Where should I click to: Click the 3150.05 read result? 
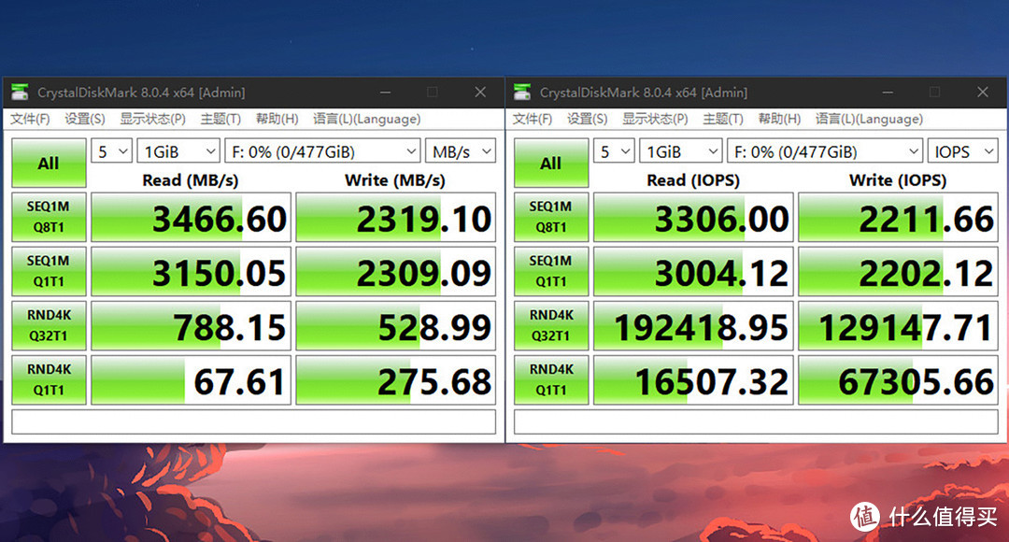click(x=192, y=272)
